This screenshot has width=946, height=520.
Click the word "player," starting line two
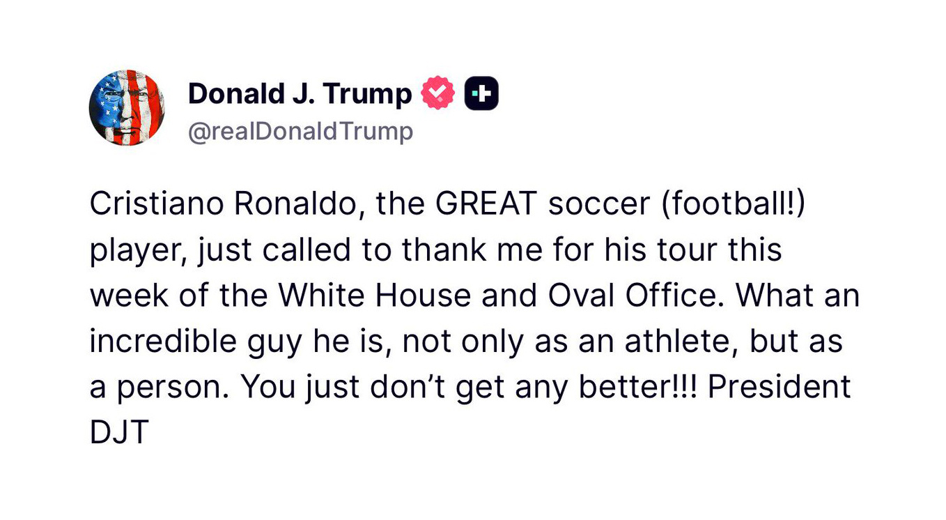[136, 250]
